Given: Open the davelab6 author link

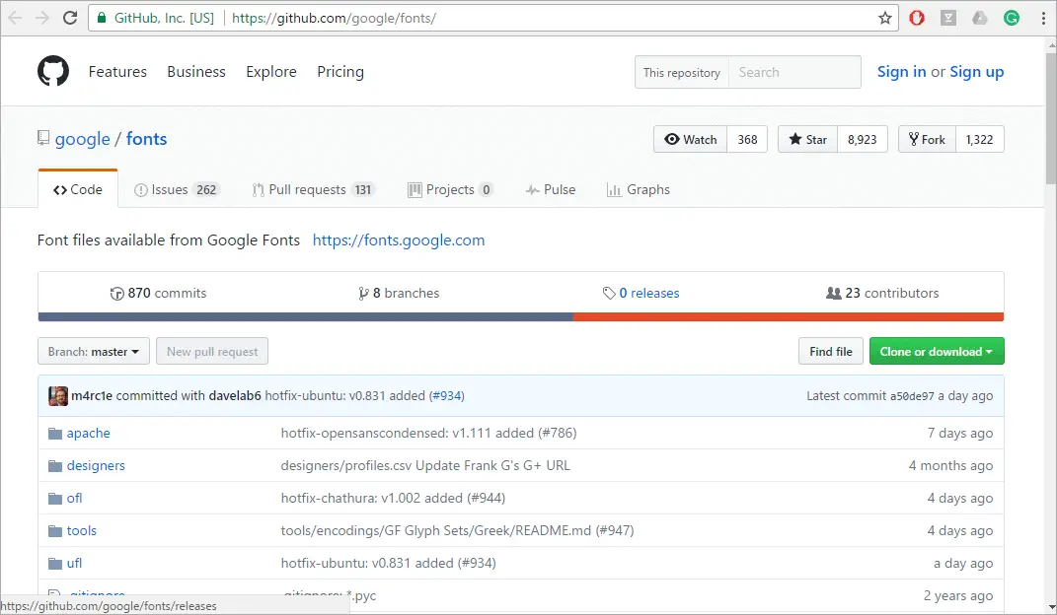Looking at the screenshot, I should click(235, 395).
